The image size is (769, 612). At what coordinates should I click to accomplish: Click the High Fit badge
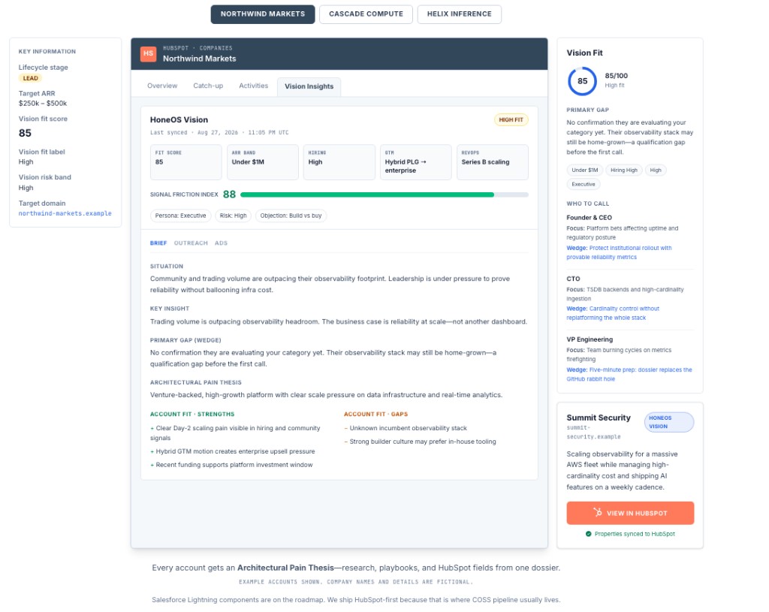point(511,119)
